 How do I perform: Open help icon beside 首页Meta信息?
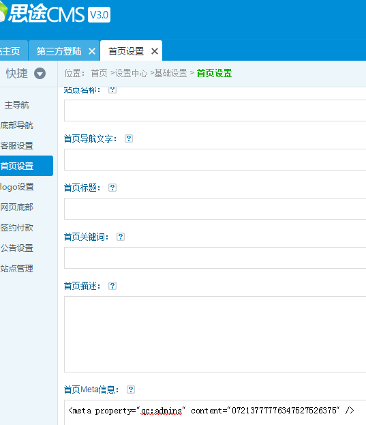(131, 390)
